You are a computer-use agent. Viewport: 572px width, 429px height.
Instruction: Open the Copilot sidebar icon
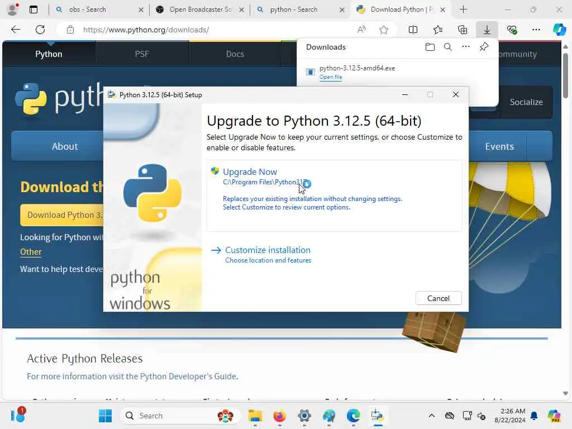559,30
